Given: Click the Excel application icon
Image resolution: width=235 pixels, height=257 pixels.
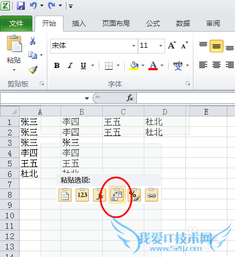Looking at the screenshot, I should coord(5,6).
